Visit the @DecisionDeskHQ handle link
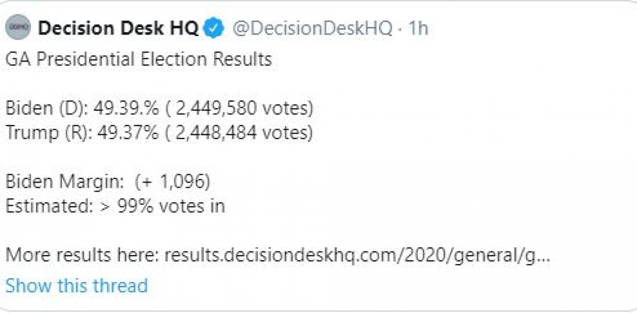637x313 pixels. click(312, 28)
